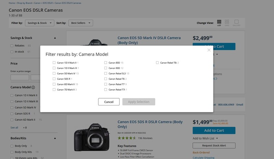Close the Camera Model filter dialog
The width and height of the screenshot is (274, 159).
coord(209,50)
